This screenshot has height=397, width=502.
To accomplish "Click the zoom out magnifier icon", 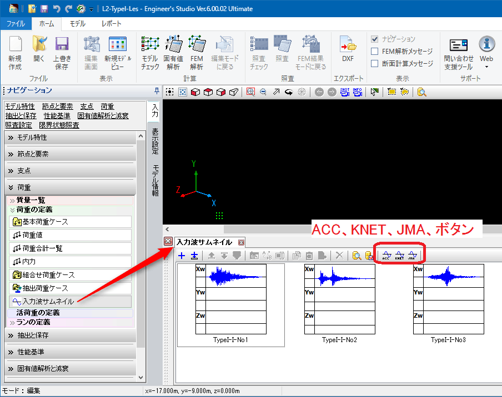I will pyautogui.click(x=263, y=92).
